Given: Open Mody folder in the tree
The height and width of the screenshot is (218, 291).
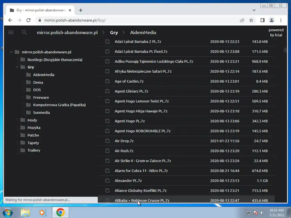Looking at the screenshot, I should pyautogui.click(x=32, y=120).
